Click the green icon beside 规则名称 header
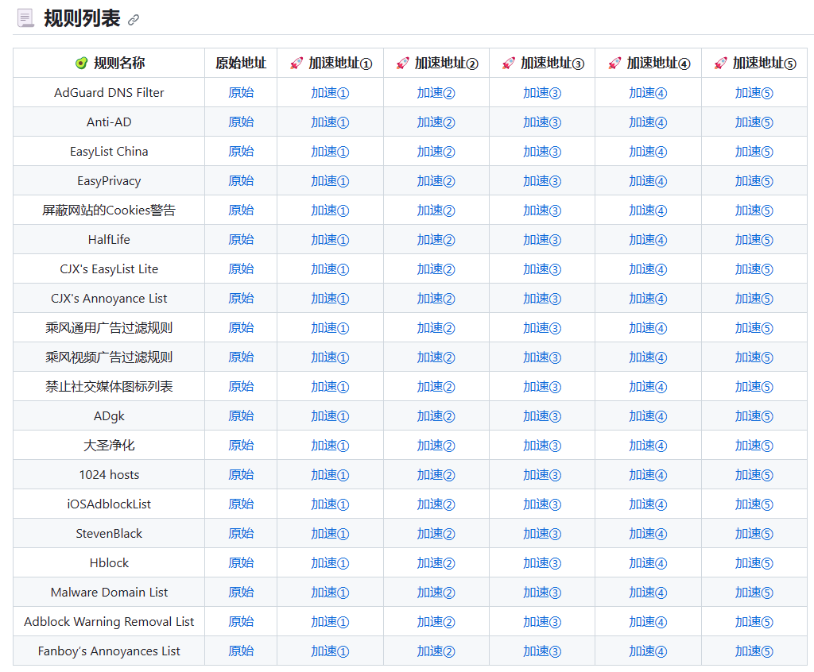 81,64
